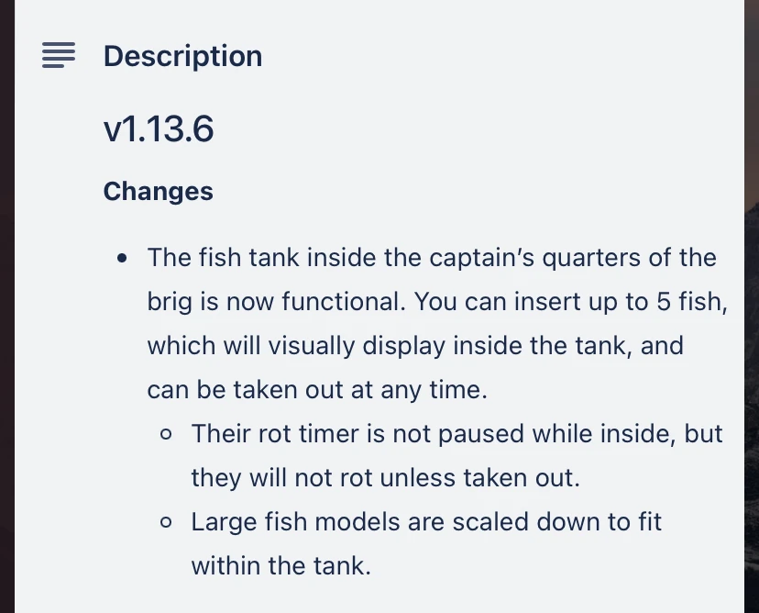Select the hamburger icon beside Description
This screenshot has height=613, width=759.
point(59,55)
